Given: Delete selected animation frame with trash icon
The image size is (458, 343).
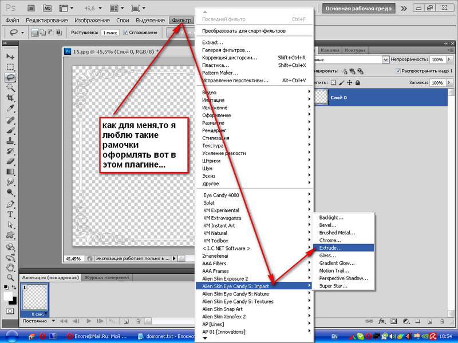Looking at the screenshot, I should click(138, 321).
